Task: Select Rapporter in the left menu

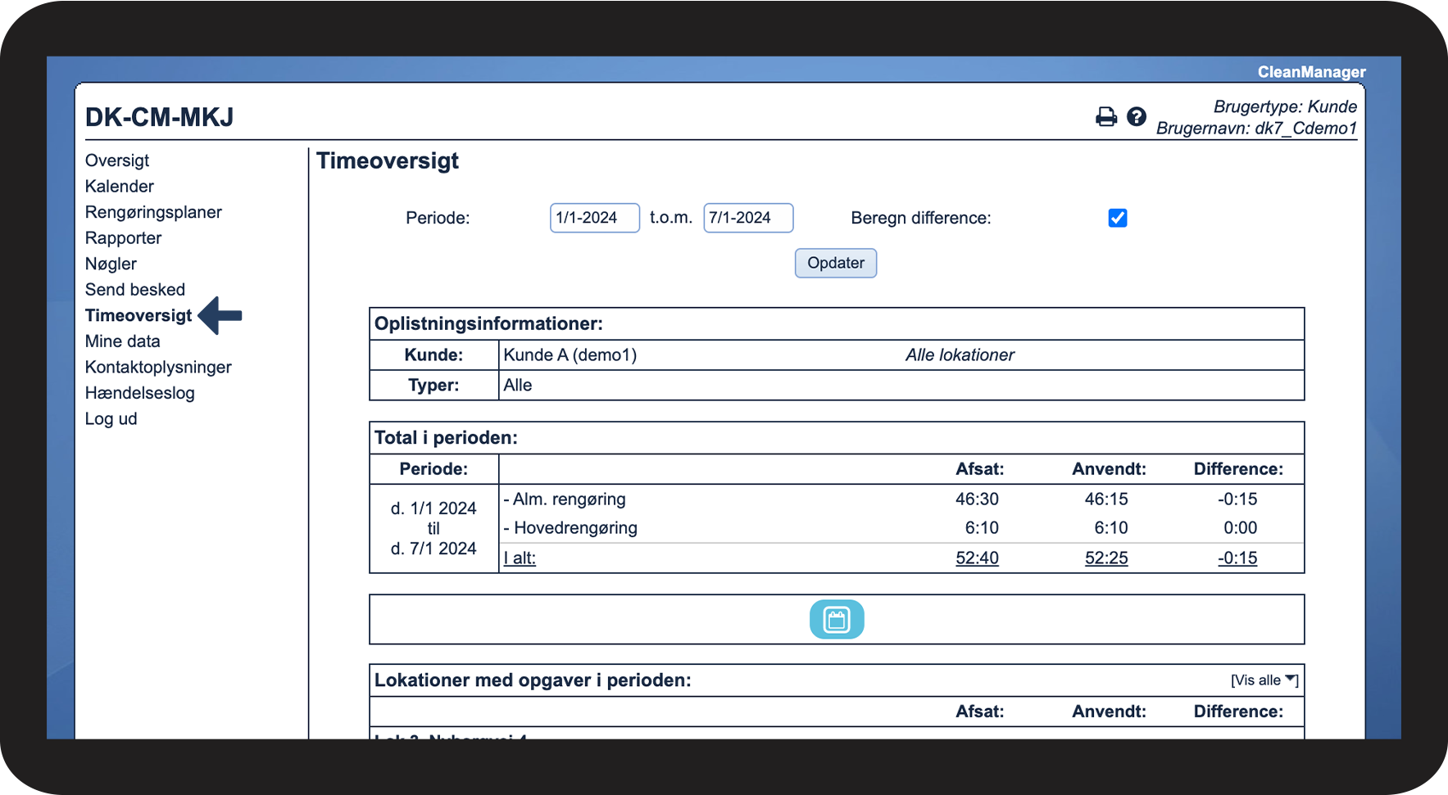Action: tap(123, 238)
